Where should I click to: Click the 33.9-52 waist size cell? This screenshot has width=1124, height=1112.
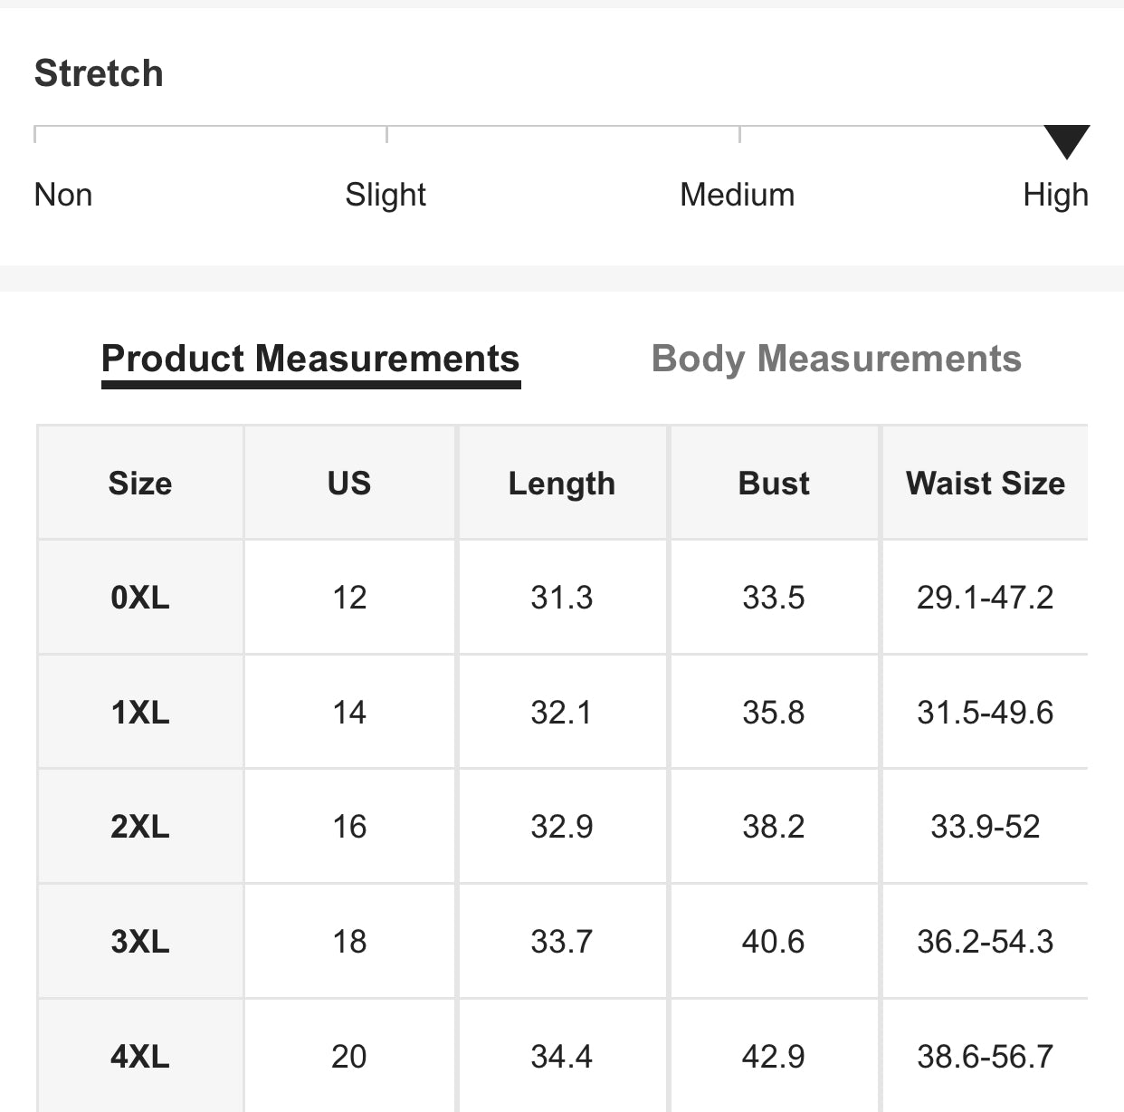[x=985, y=827]
